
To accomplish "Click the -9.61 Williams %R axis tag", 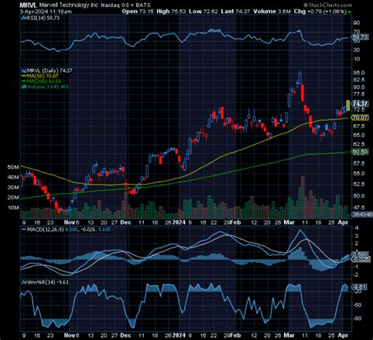I will click(x=359, y=287).
